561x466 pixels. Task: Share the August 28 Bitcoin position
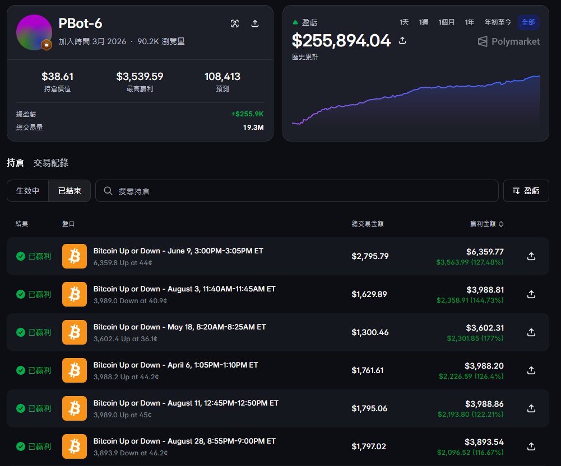coord(531,446)
